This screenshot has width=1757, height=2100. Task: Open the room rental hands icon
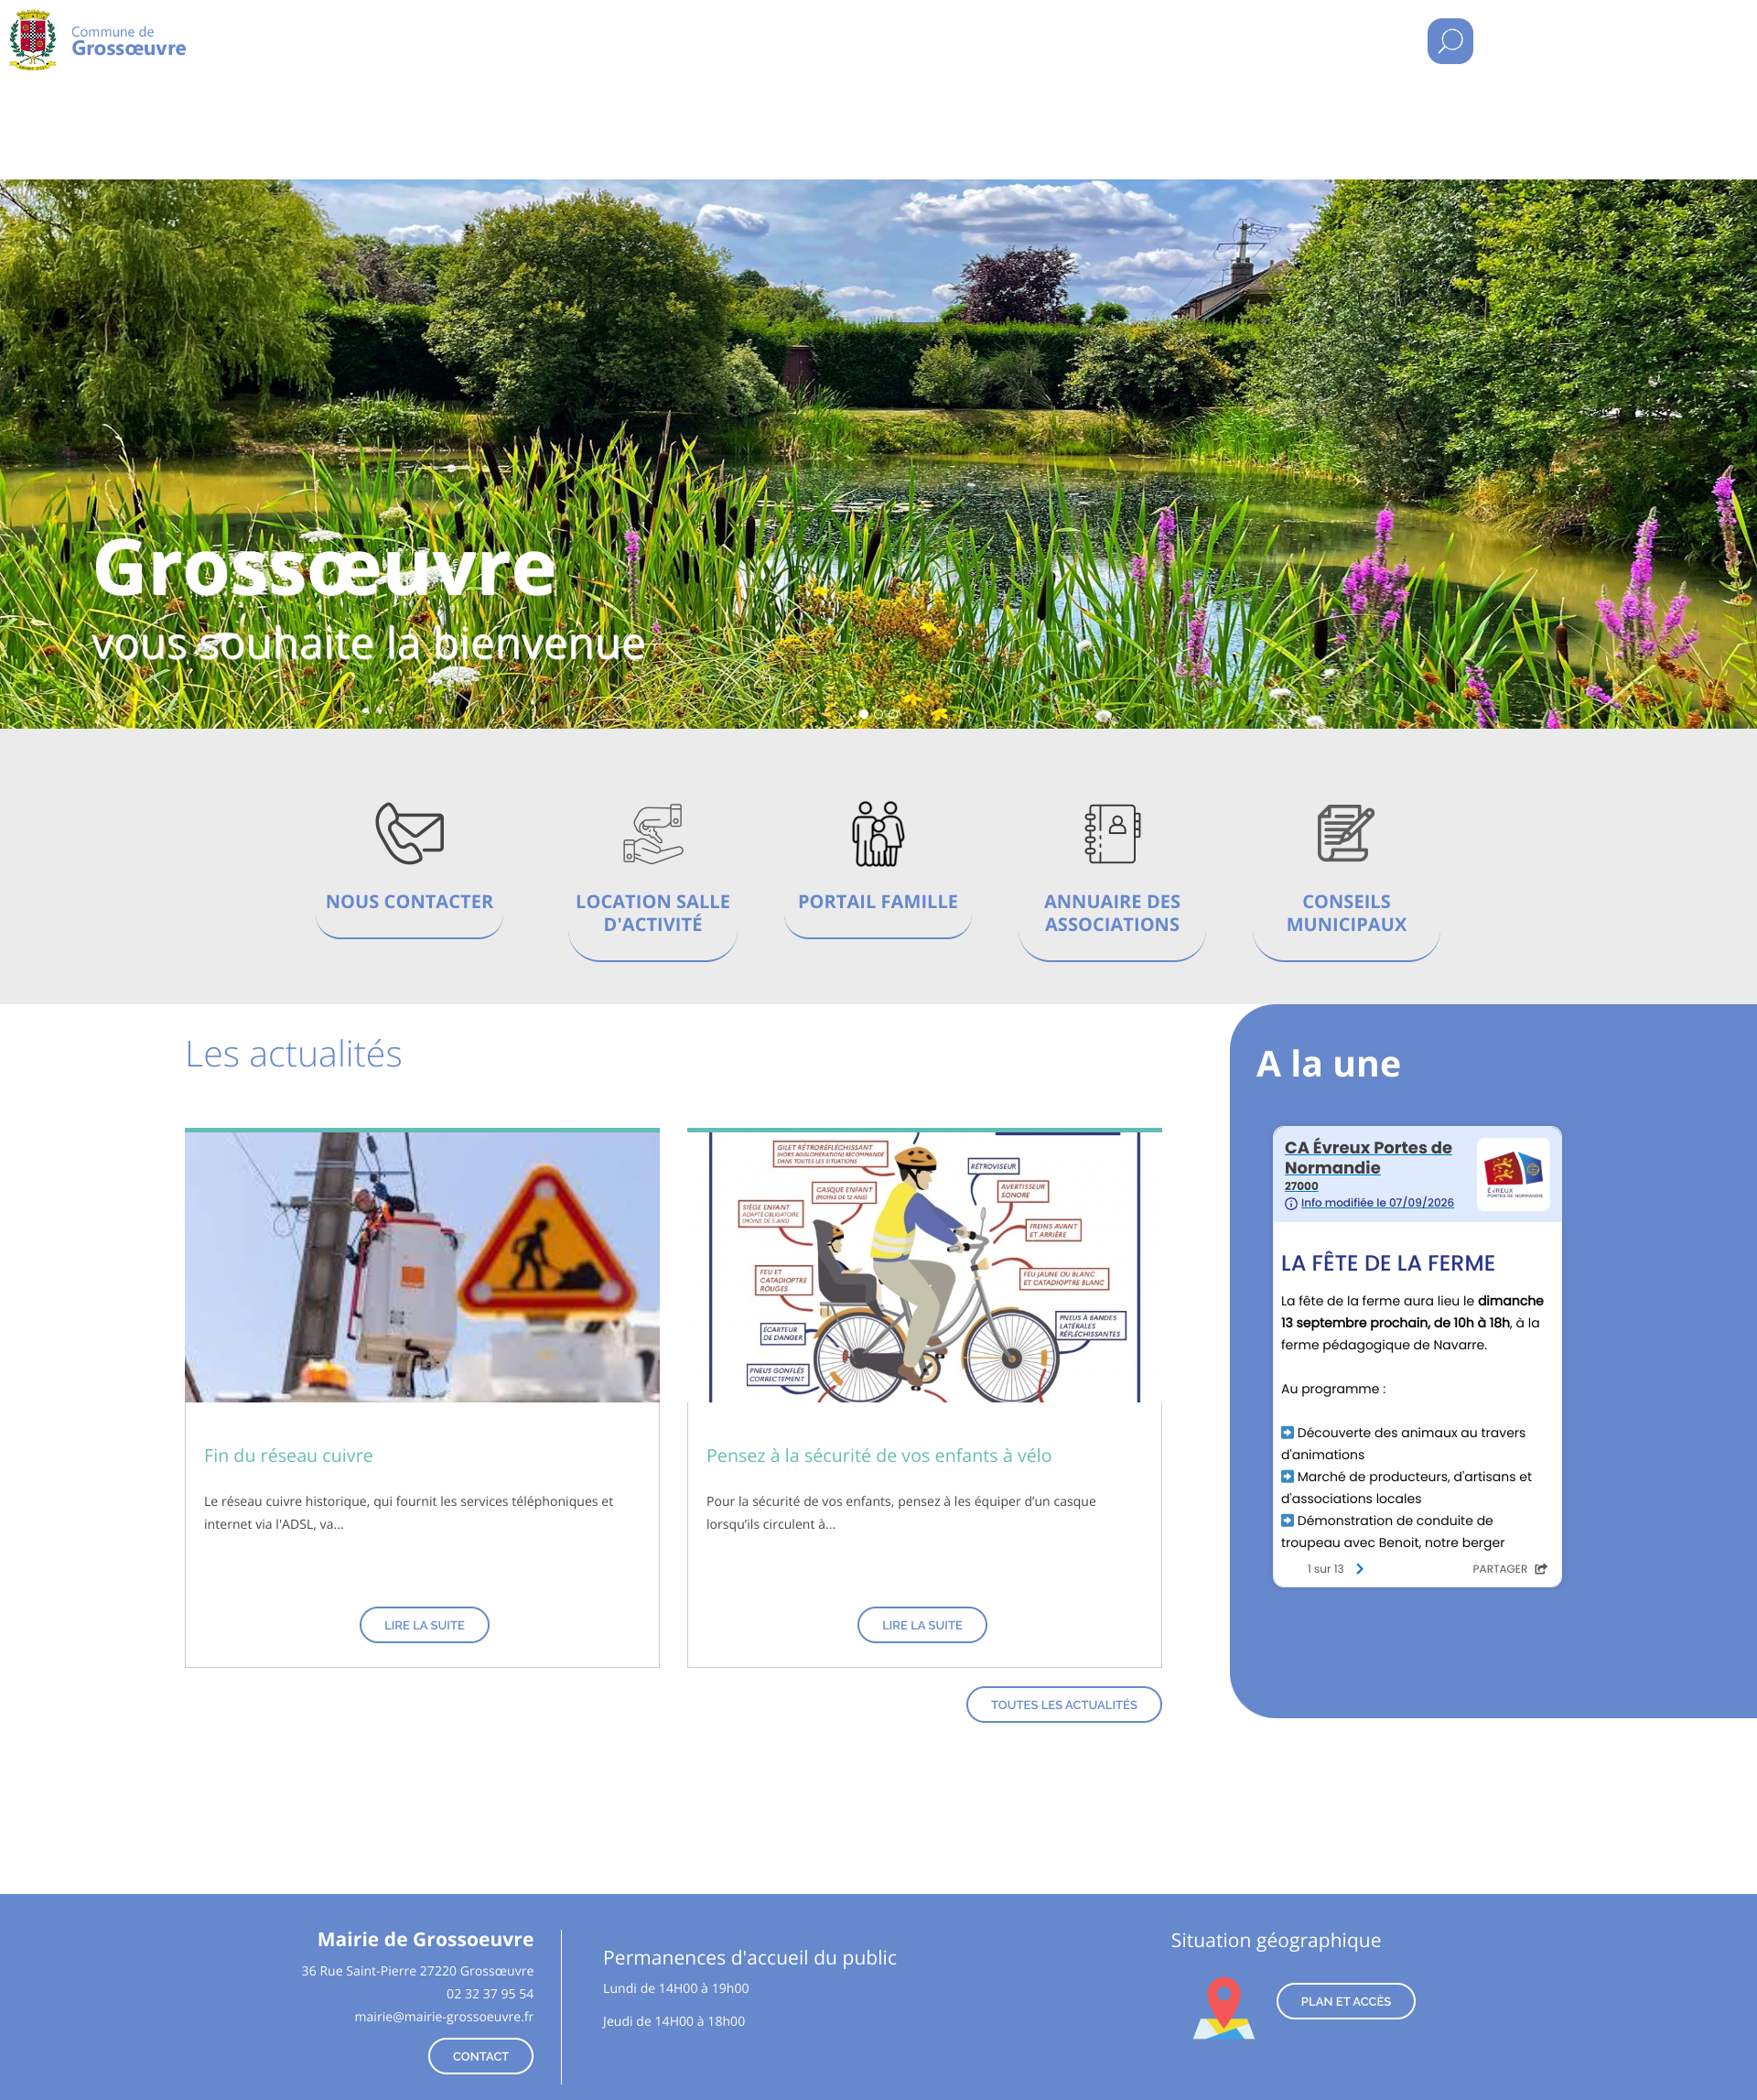coord(652,833)
